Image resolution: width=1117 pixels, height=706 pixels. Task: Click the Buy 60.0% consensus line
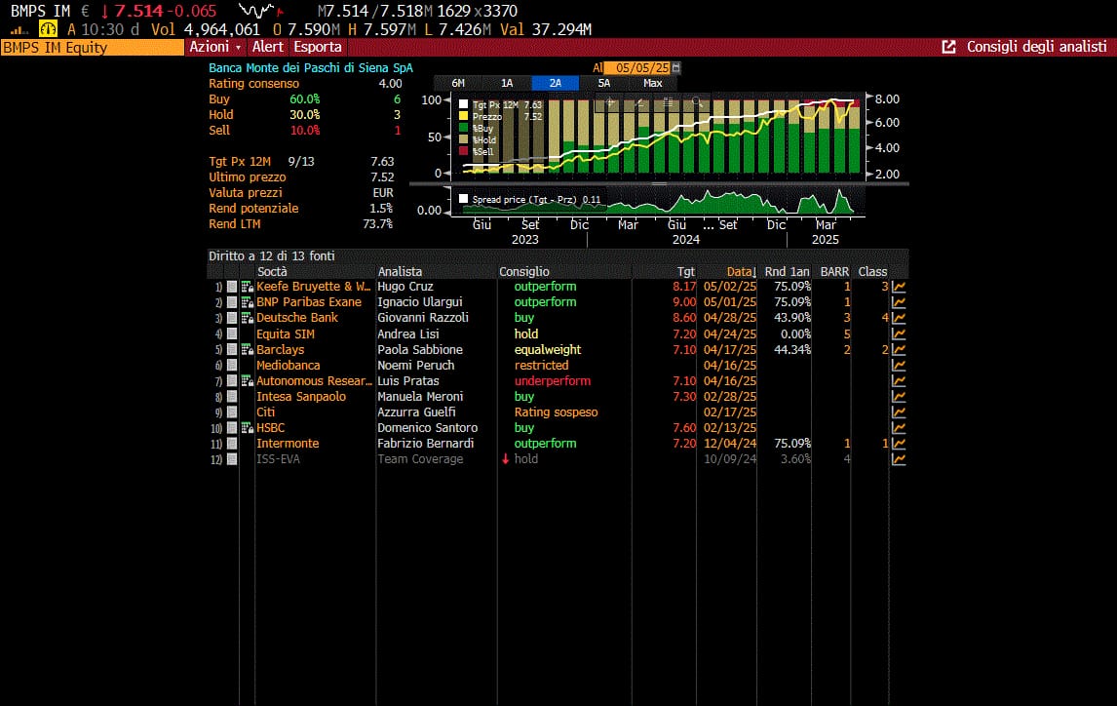point(304,99)
